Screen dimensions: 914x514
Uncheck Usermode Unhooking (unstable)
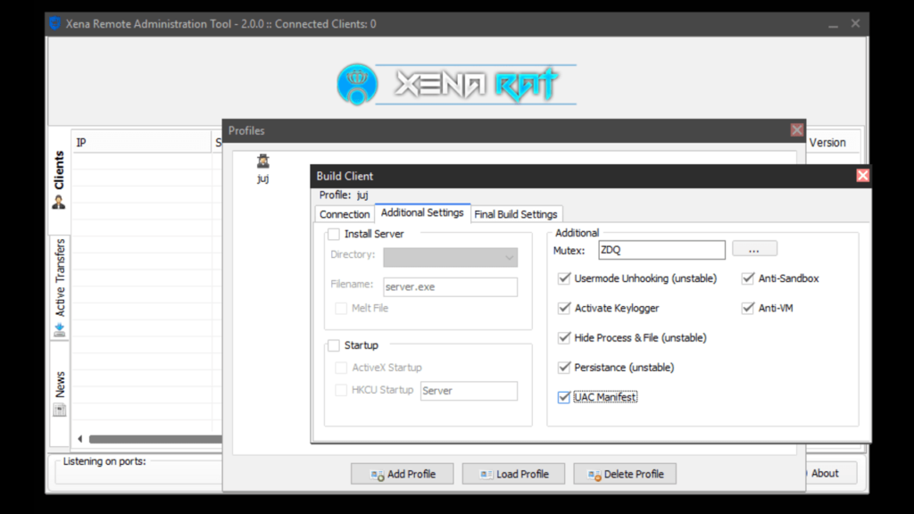click(564, 278)
